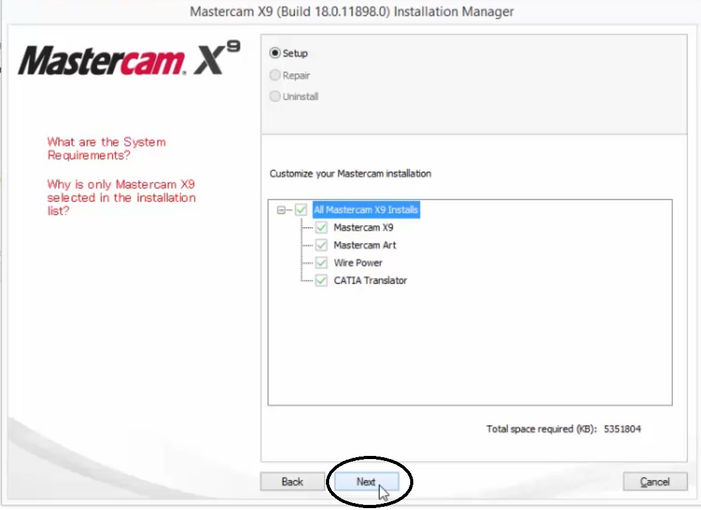Click the Mastercam X9 logo
Screen dimensions: 701x510
pos(129,60)
